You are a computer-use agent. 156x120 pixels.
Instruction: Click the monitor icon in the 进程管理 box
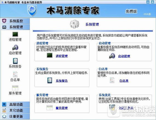pyautogui.click(x=50, y=55)
